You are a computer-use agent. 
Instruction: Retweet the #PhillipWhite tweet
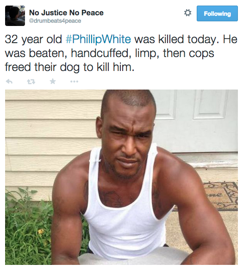31,82
